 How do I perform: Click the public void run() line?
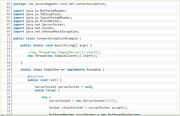[44, 80]
